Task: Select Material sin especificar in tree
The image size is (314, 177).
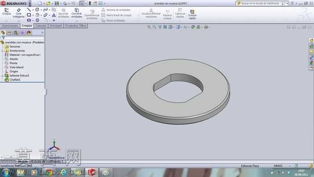Action: click(x=25, y=55)
